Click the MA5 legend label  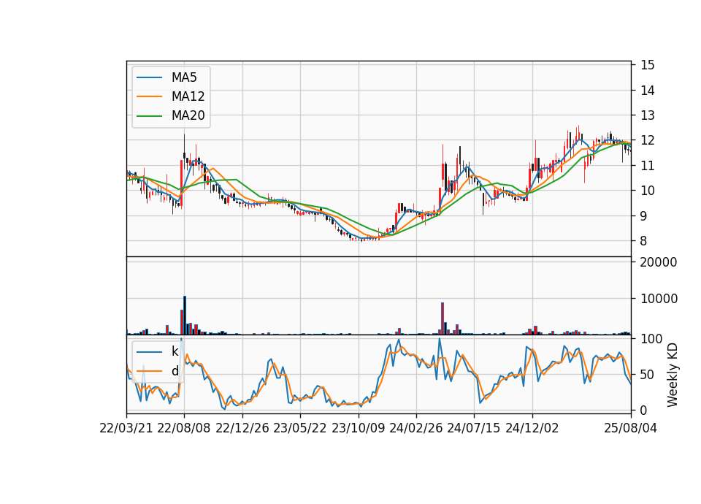tap(184, 77)
